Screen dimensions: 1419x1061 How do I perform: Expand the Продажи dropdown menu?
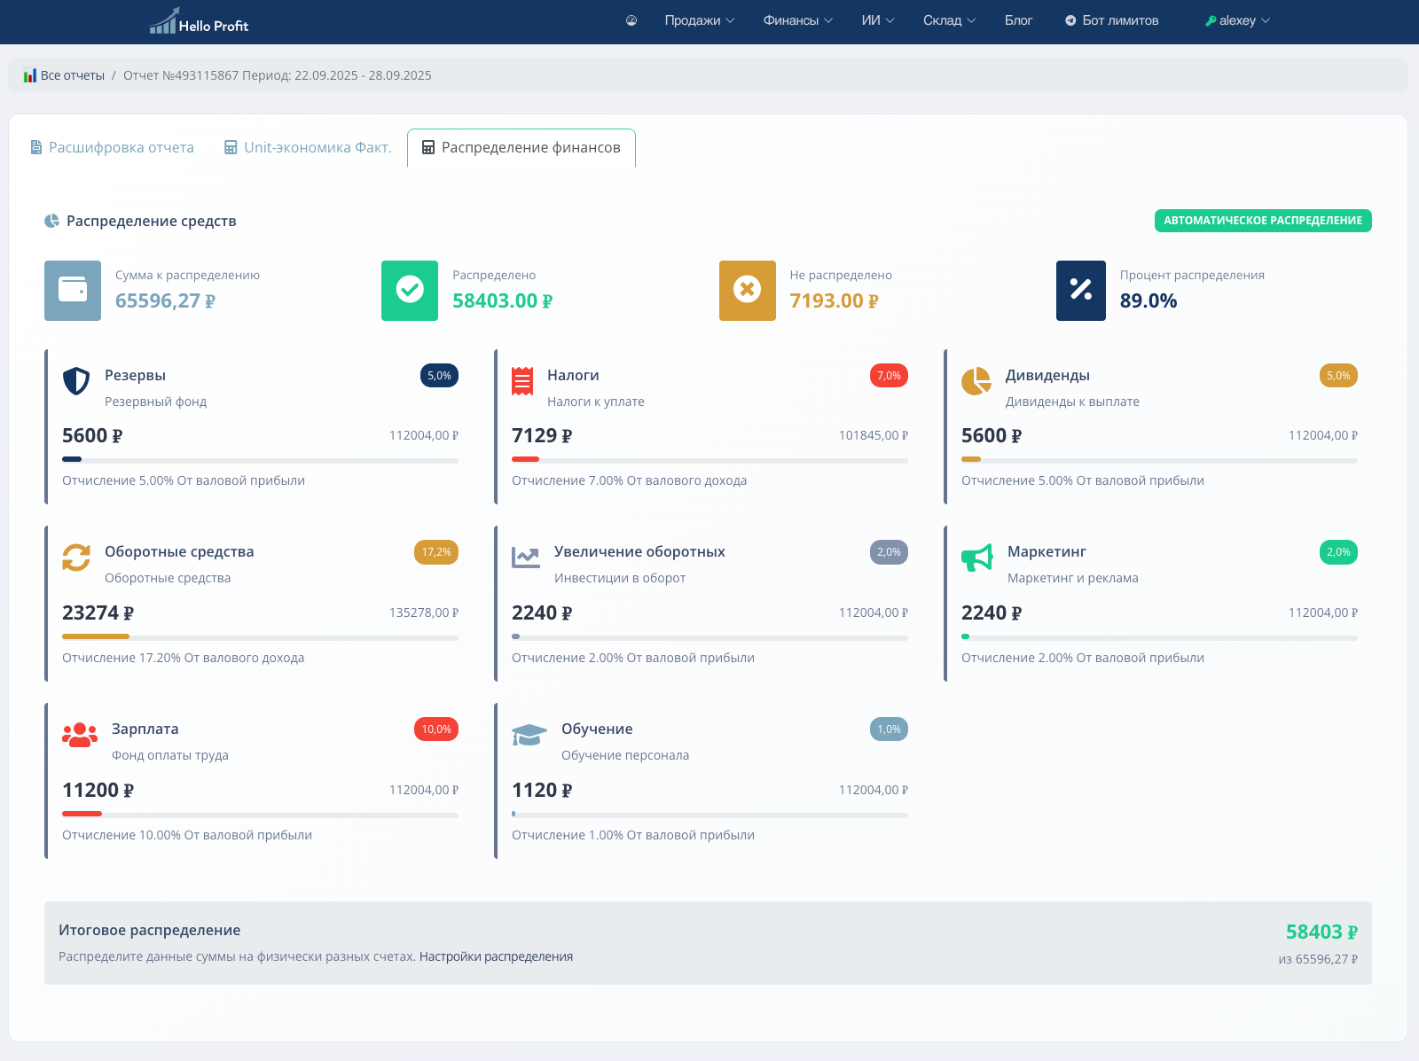[699, 20]
